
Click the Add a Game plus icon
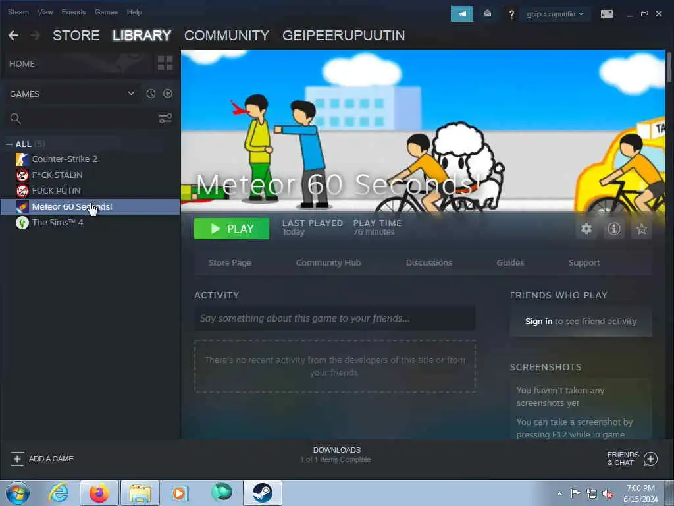(17, 459)
